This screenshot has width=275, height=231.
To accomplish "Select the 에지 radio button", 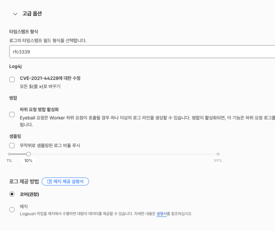I will pyautogui.click(x=12, y=209).
